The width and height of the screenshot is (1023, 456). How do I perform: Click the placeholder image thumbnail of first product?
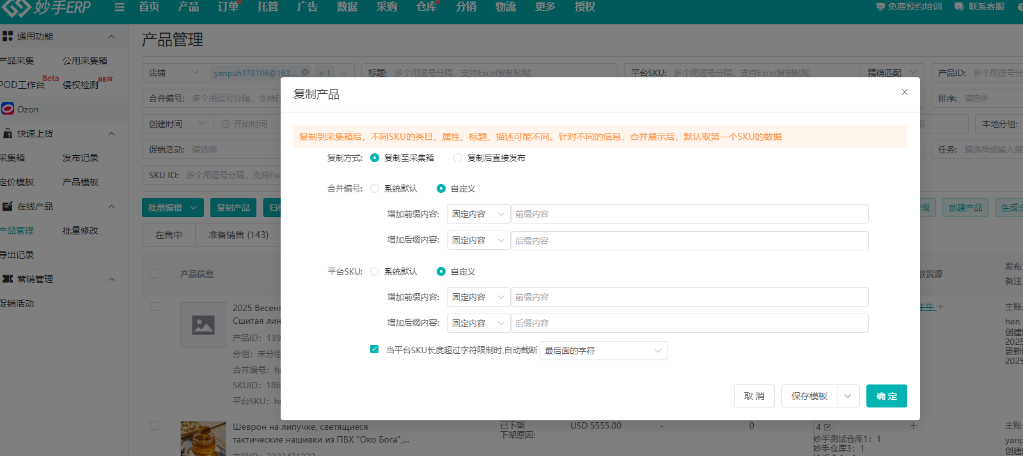click(203, 325)
